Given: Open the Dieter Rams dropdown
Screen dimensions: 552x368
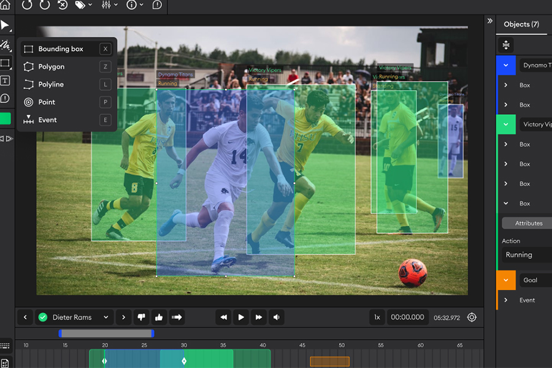Looking at the screenshot, I should click(74, 317).
